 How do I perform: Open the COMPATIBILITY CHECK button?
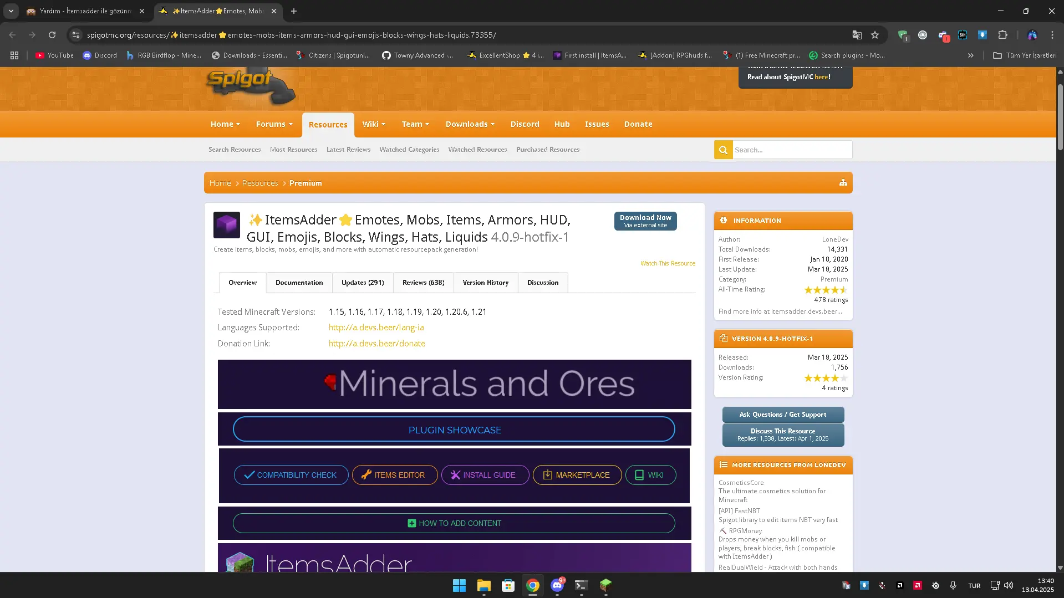point(291,475)
